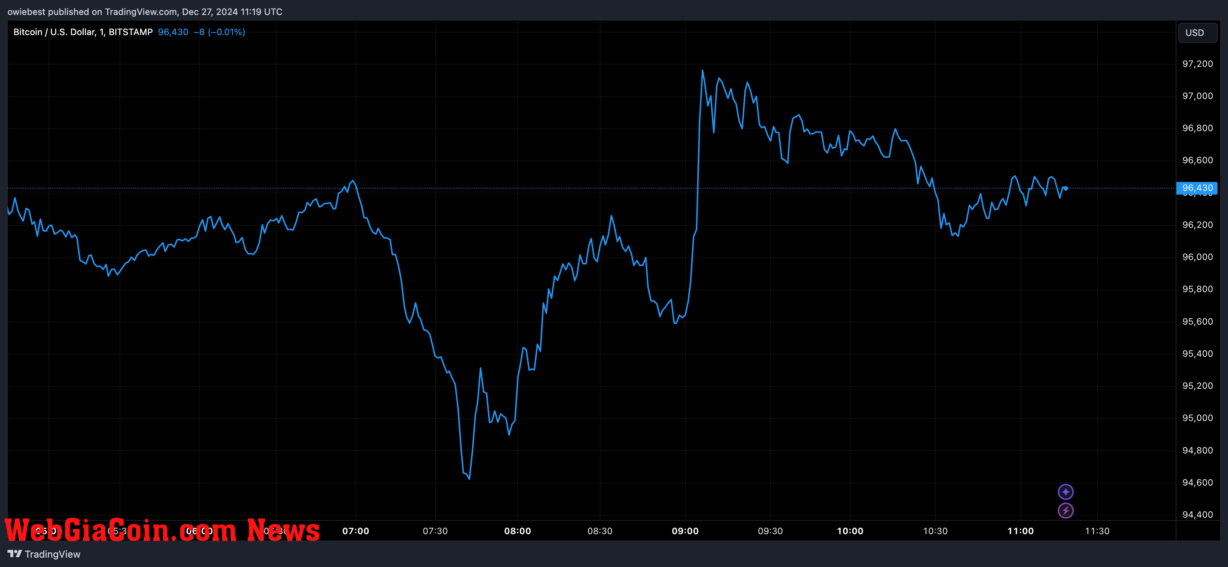Click the 10:00 time axis label
1228x567 pixels.
[x=850, y=531]
